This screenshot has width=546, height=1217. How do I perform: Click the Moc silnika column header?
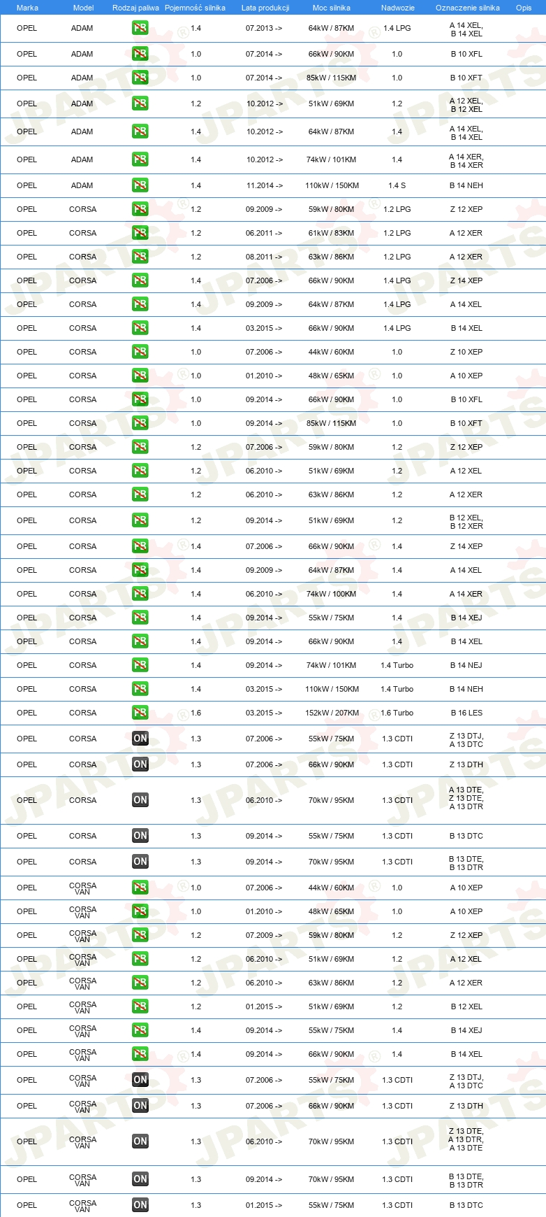tap(332, 8)
